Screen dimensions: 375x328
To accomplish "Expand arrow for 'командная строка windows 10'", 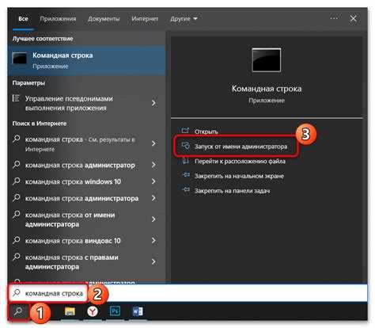I will tap(153, 181).
